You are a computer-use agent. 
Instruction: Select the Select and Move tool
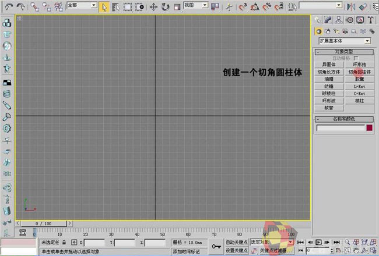tap(153, 7)
